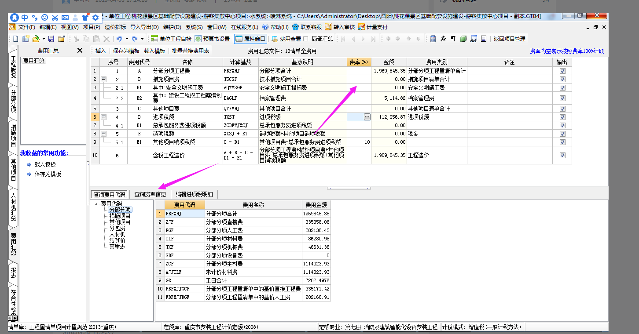This screenshot has width=639, height=334.
Task: Open the calculator icon in the toolbar
Action: coord(433,39)
